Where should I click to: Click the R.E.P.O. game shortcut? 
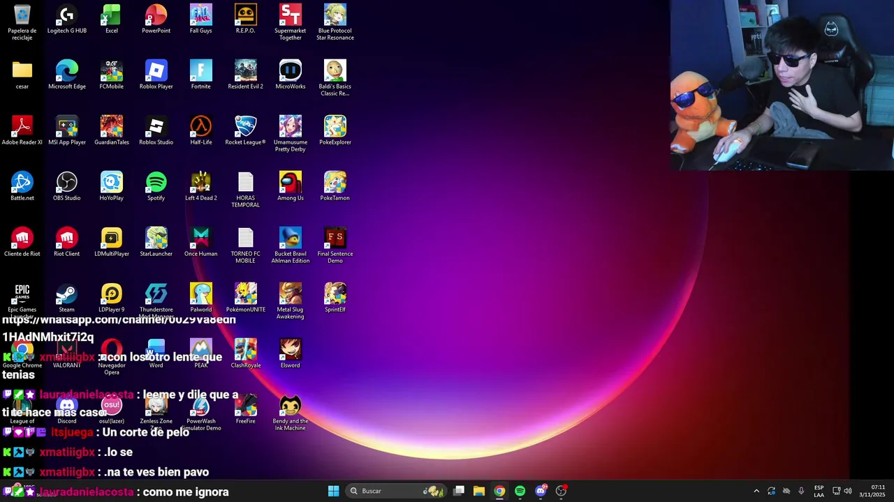[x=246, y=20]
